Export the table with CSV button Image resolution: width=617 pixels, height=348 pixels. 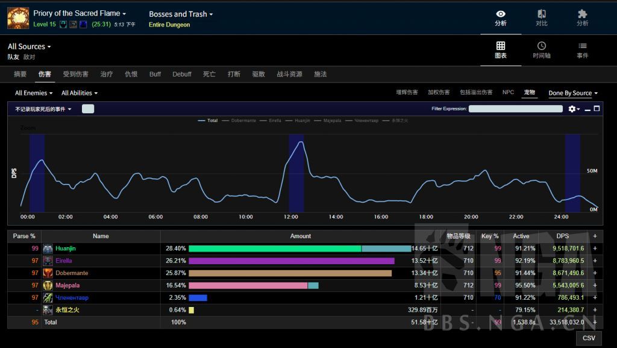tap(588, 338)
